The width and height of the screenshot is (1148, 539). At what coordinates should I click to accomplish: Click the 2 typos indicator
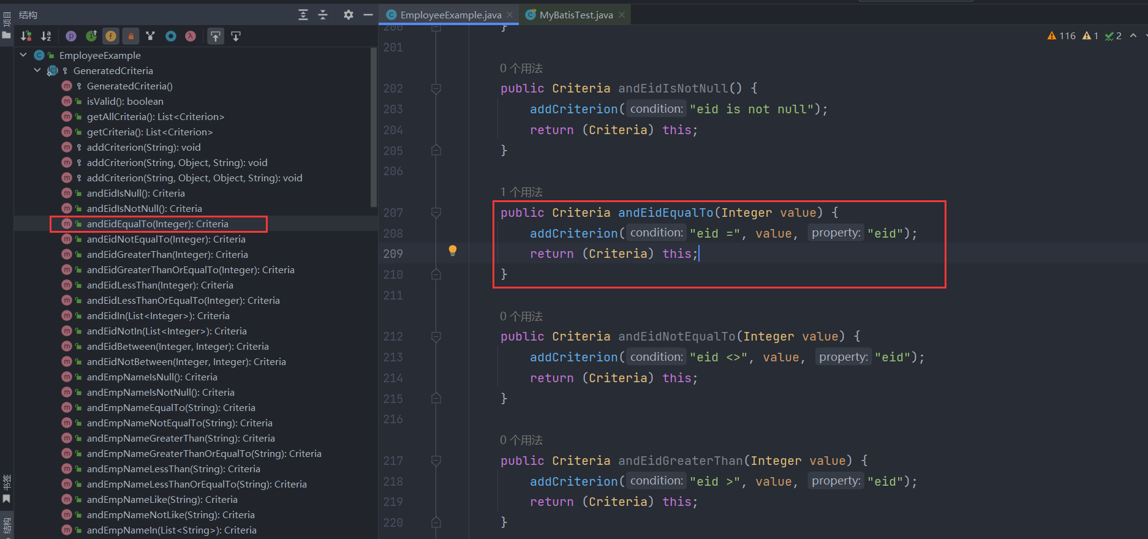[1113, 36]
